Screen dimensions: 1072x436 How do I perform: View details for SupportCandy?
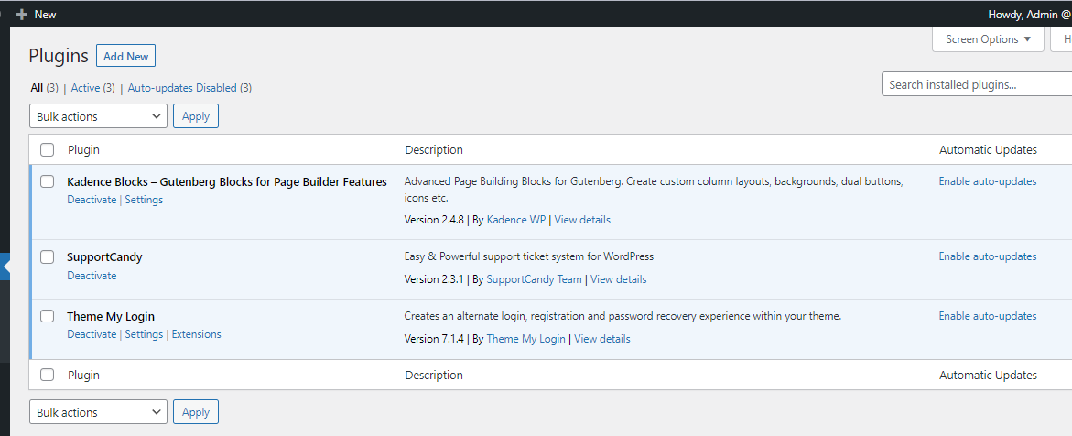point(619,279)
